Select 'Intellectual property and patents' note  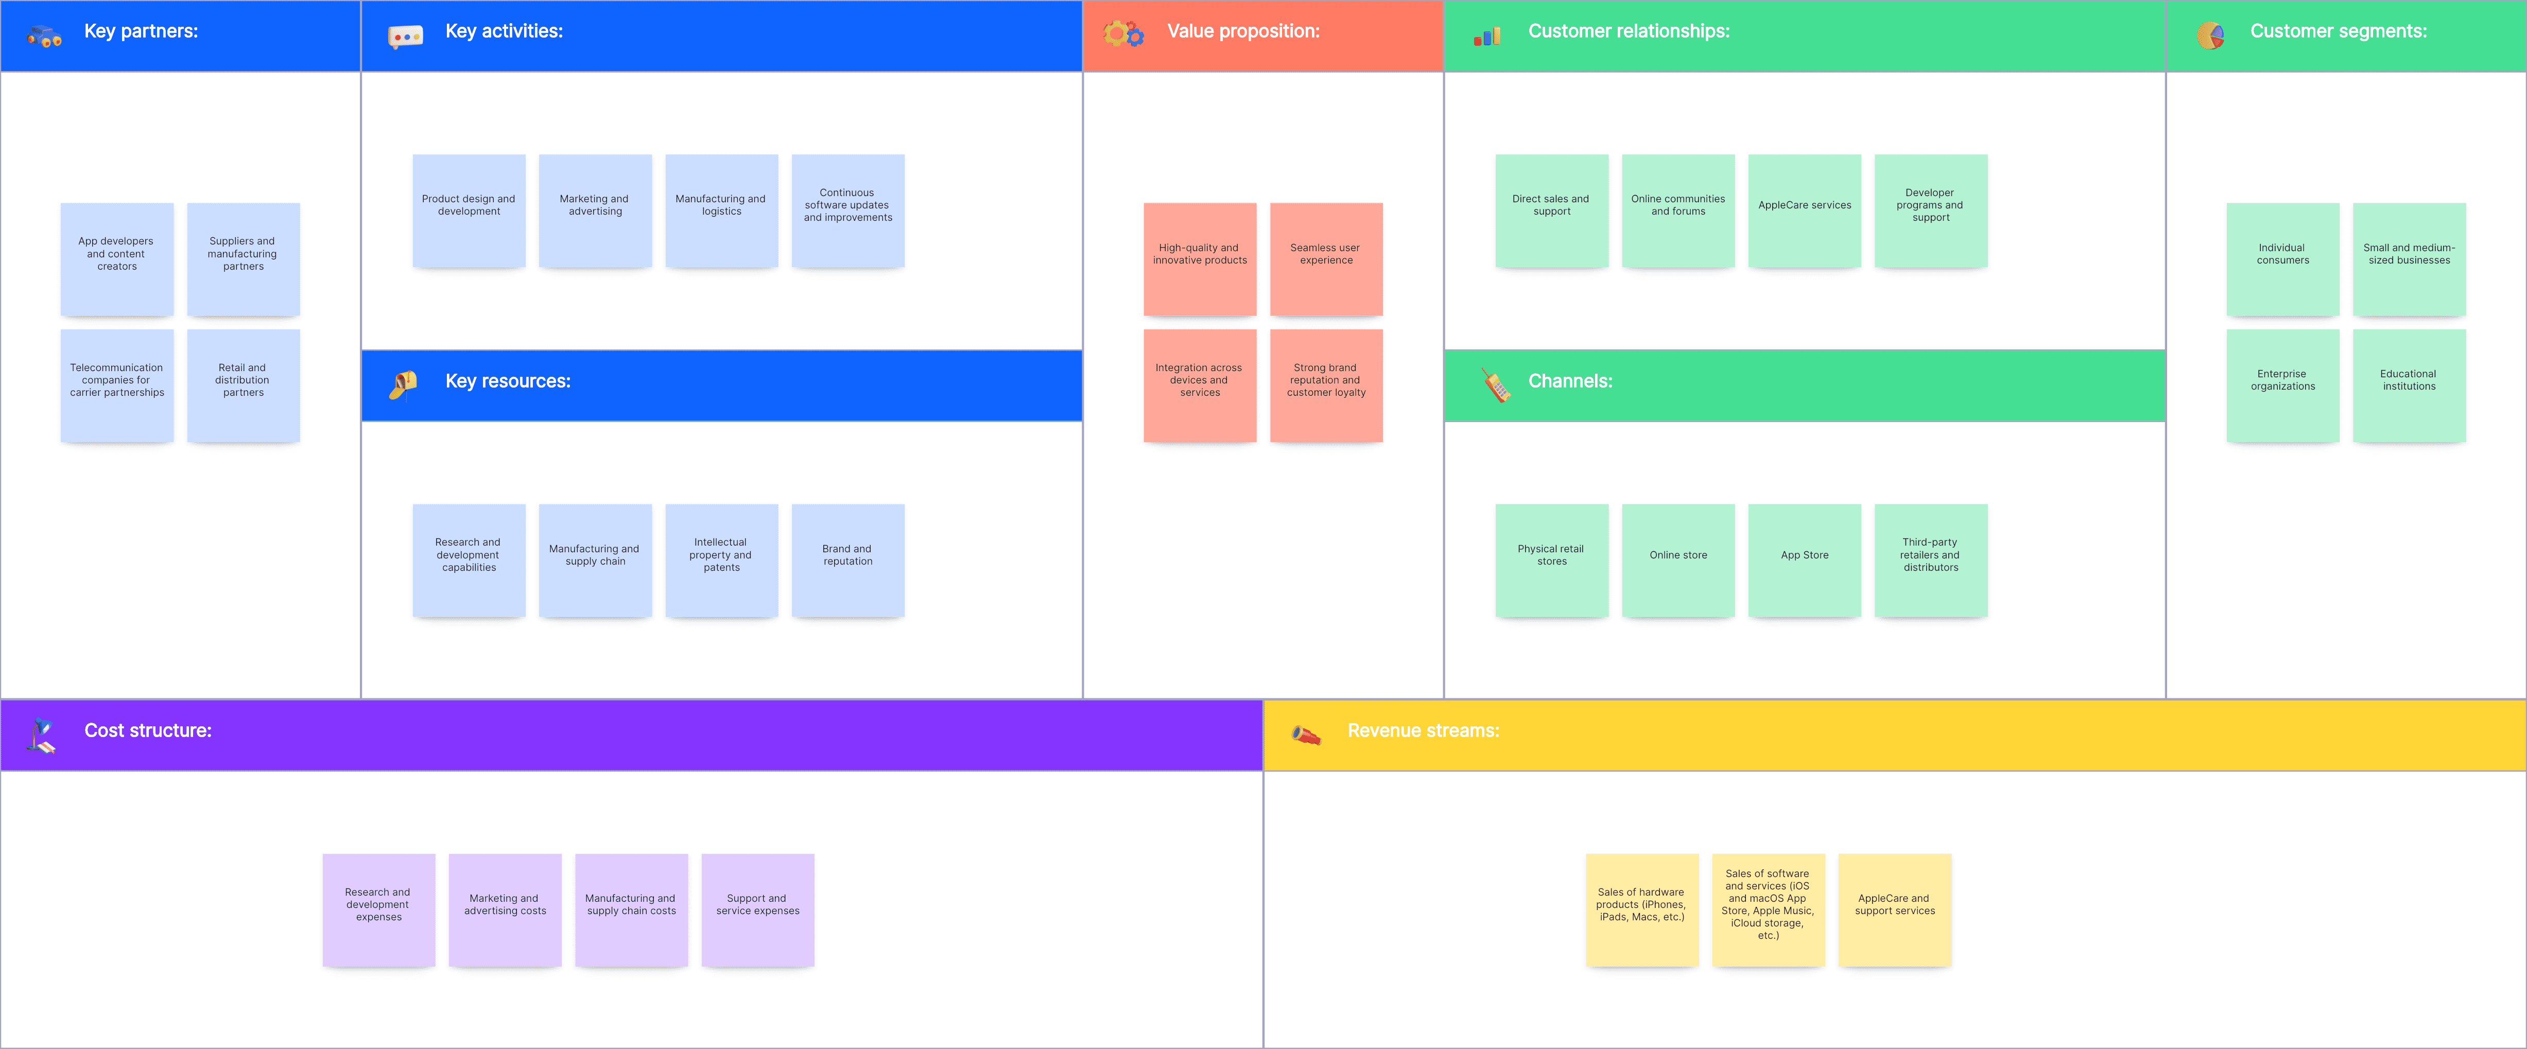722,560
